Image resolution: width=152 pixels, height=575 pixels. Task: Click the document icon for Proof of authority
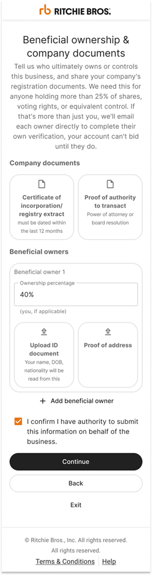coord(110,184)
